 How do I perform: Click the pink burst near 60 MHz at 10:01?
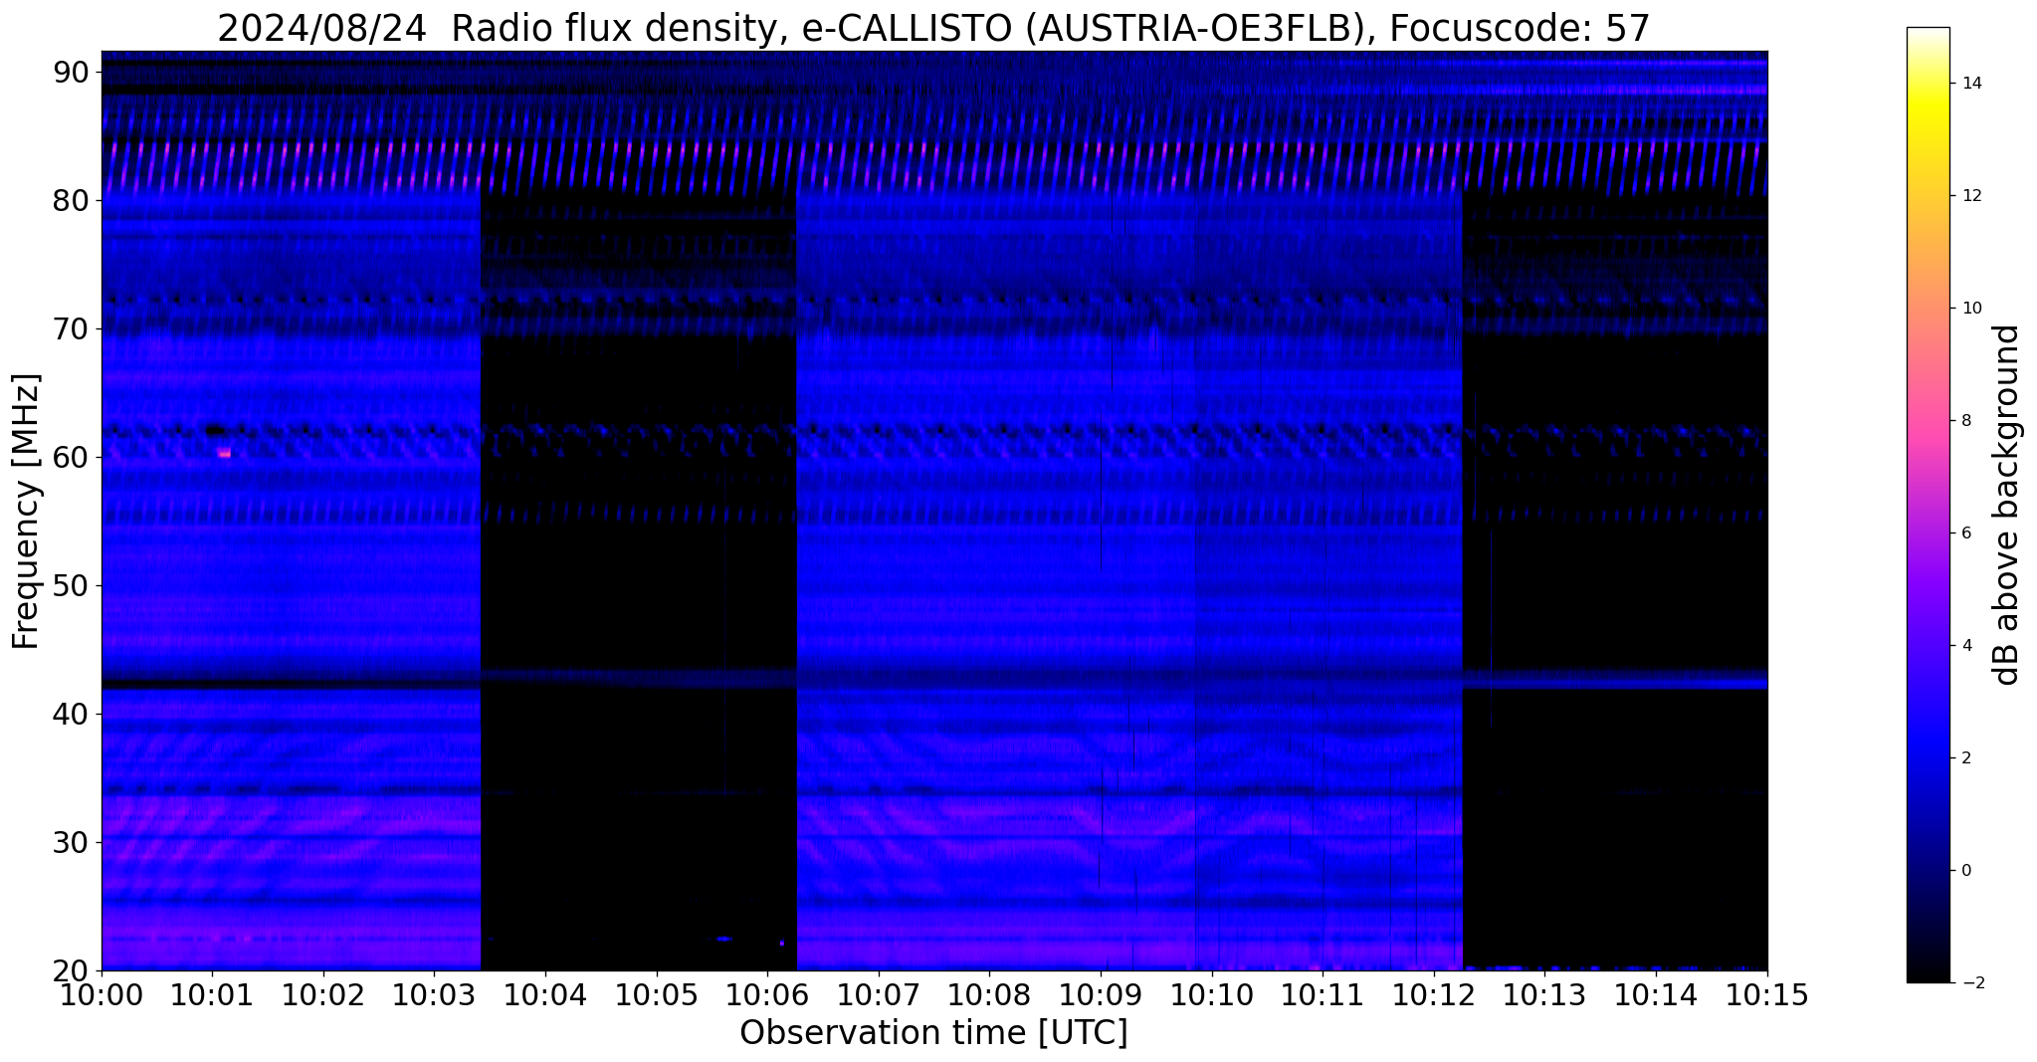[x=225, y=453]
